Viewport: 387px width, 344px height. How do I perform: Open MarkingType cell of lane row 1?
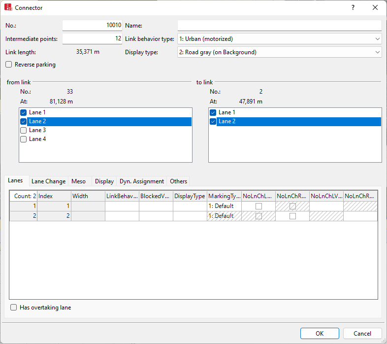pyautogui.click(x=224, y=206)
